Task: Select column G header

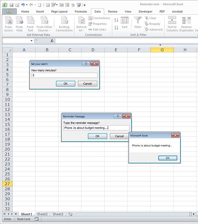Action: [x=162, y=50]
